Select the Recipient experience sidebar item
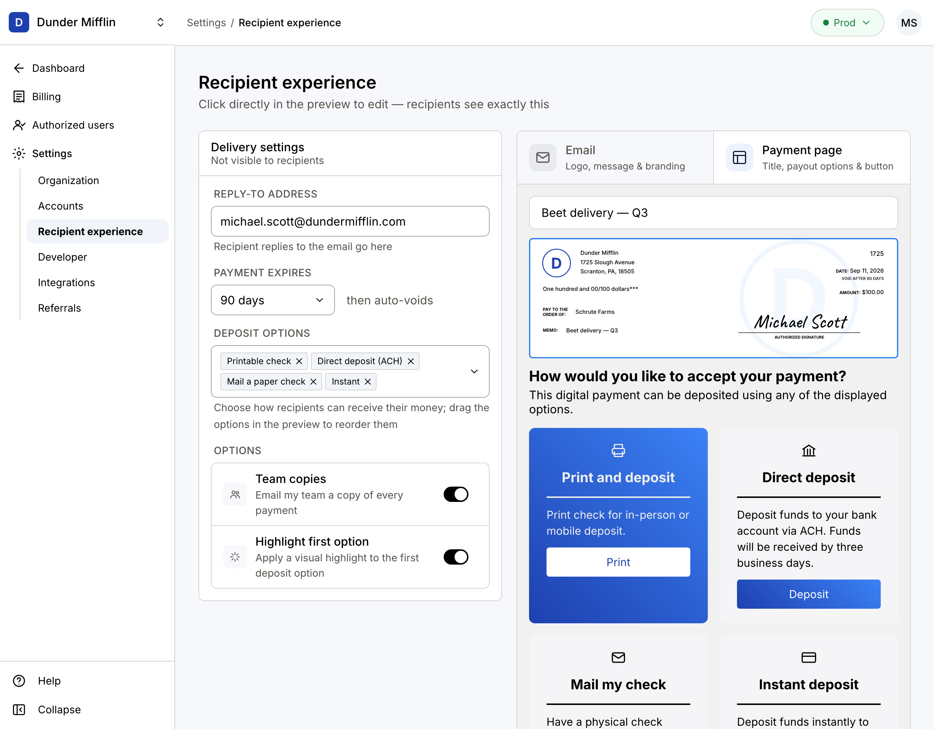934x729 pixels. click(97, 231)
